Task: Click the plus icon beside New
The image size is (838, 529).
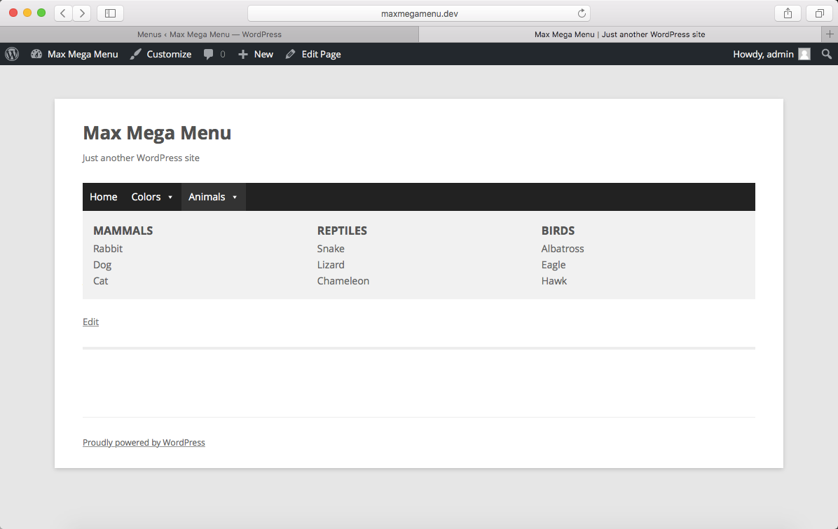Action: pos(242,54)
